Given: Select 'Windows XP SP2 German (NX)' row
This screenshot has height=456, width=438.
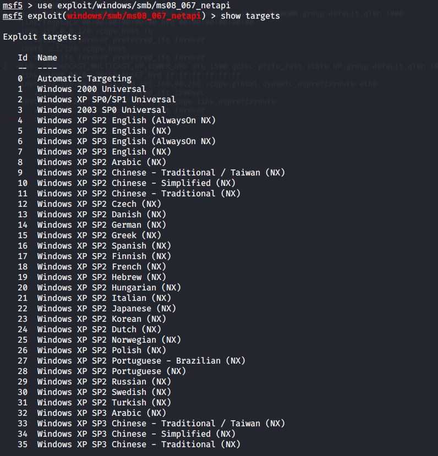Looking at the screenshot, I should (x=91, y=225).
